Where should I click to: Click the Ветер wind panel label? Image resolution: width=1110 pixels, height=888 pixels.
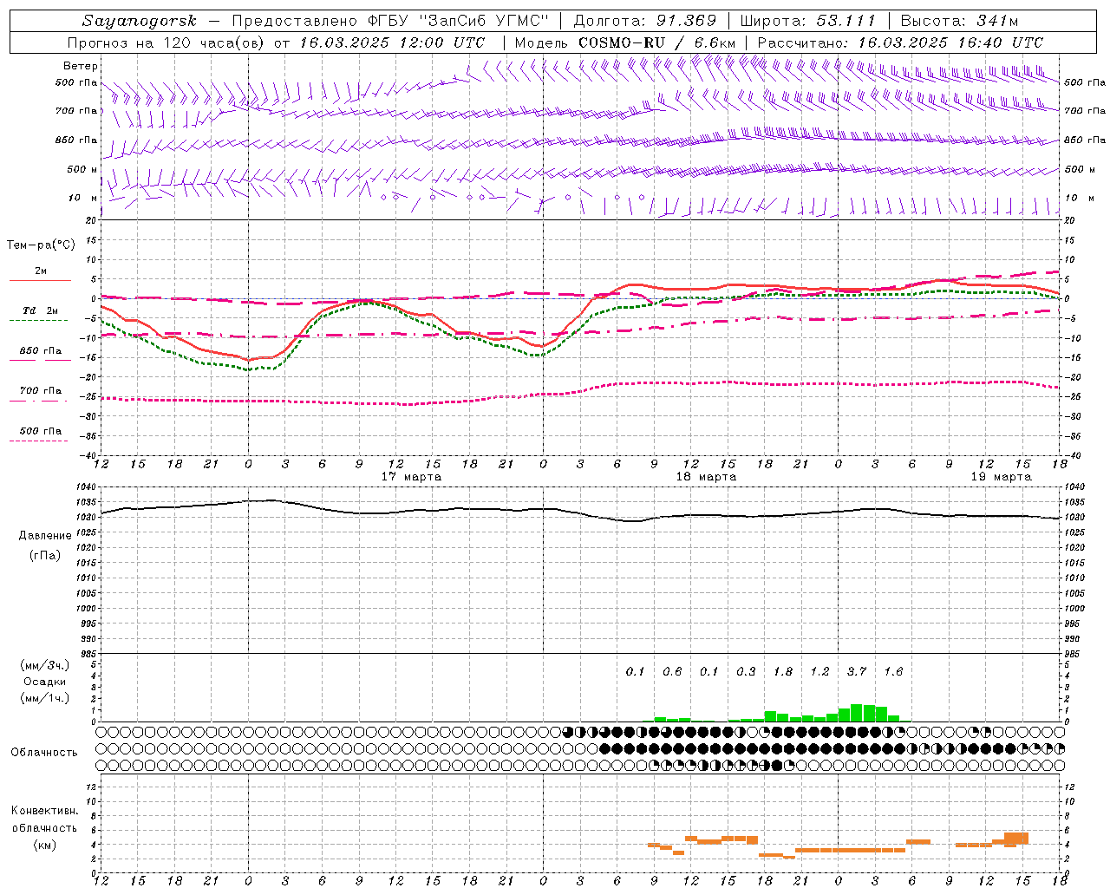(x=80, y=66)
